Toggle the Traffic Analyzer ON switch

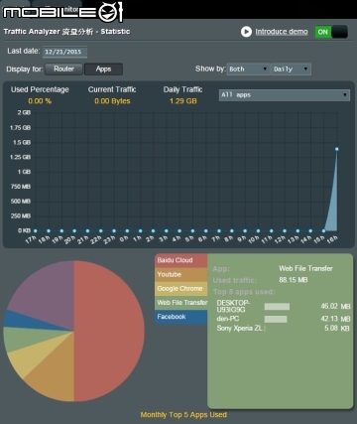pos(331,32)
